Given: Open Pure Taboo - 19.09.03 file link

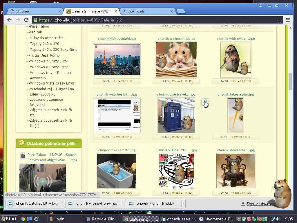Looking at the screenshot, I should 52,157.
